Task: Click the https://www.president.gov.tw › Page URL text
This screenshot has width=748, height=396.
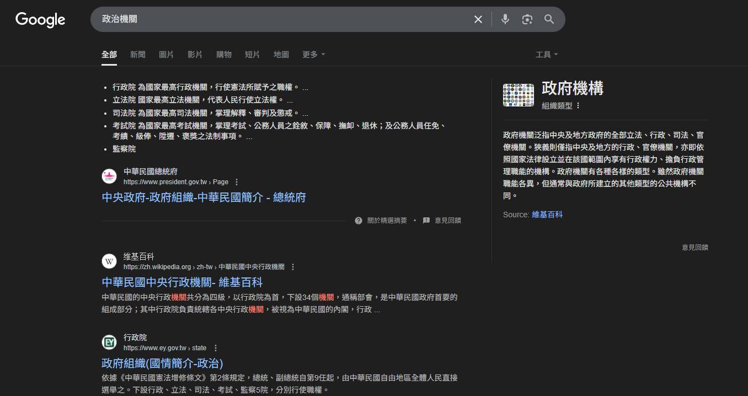Action: click(176, 182)
